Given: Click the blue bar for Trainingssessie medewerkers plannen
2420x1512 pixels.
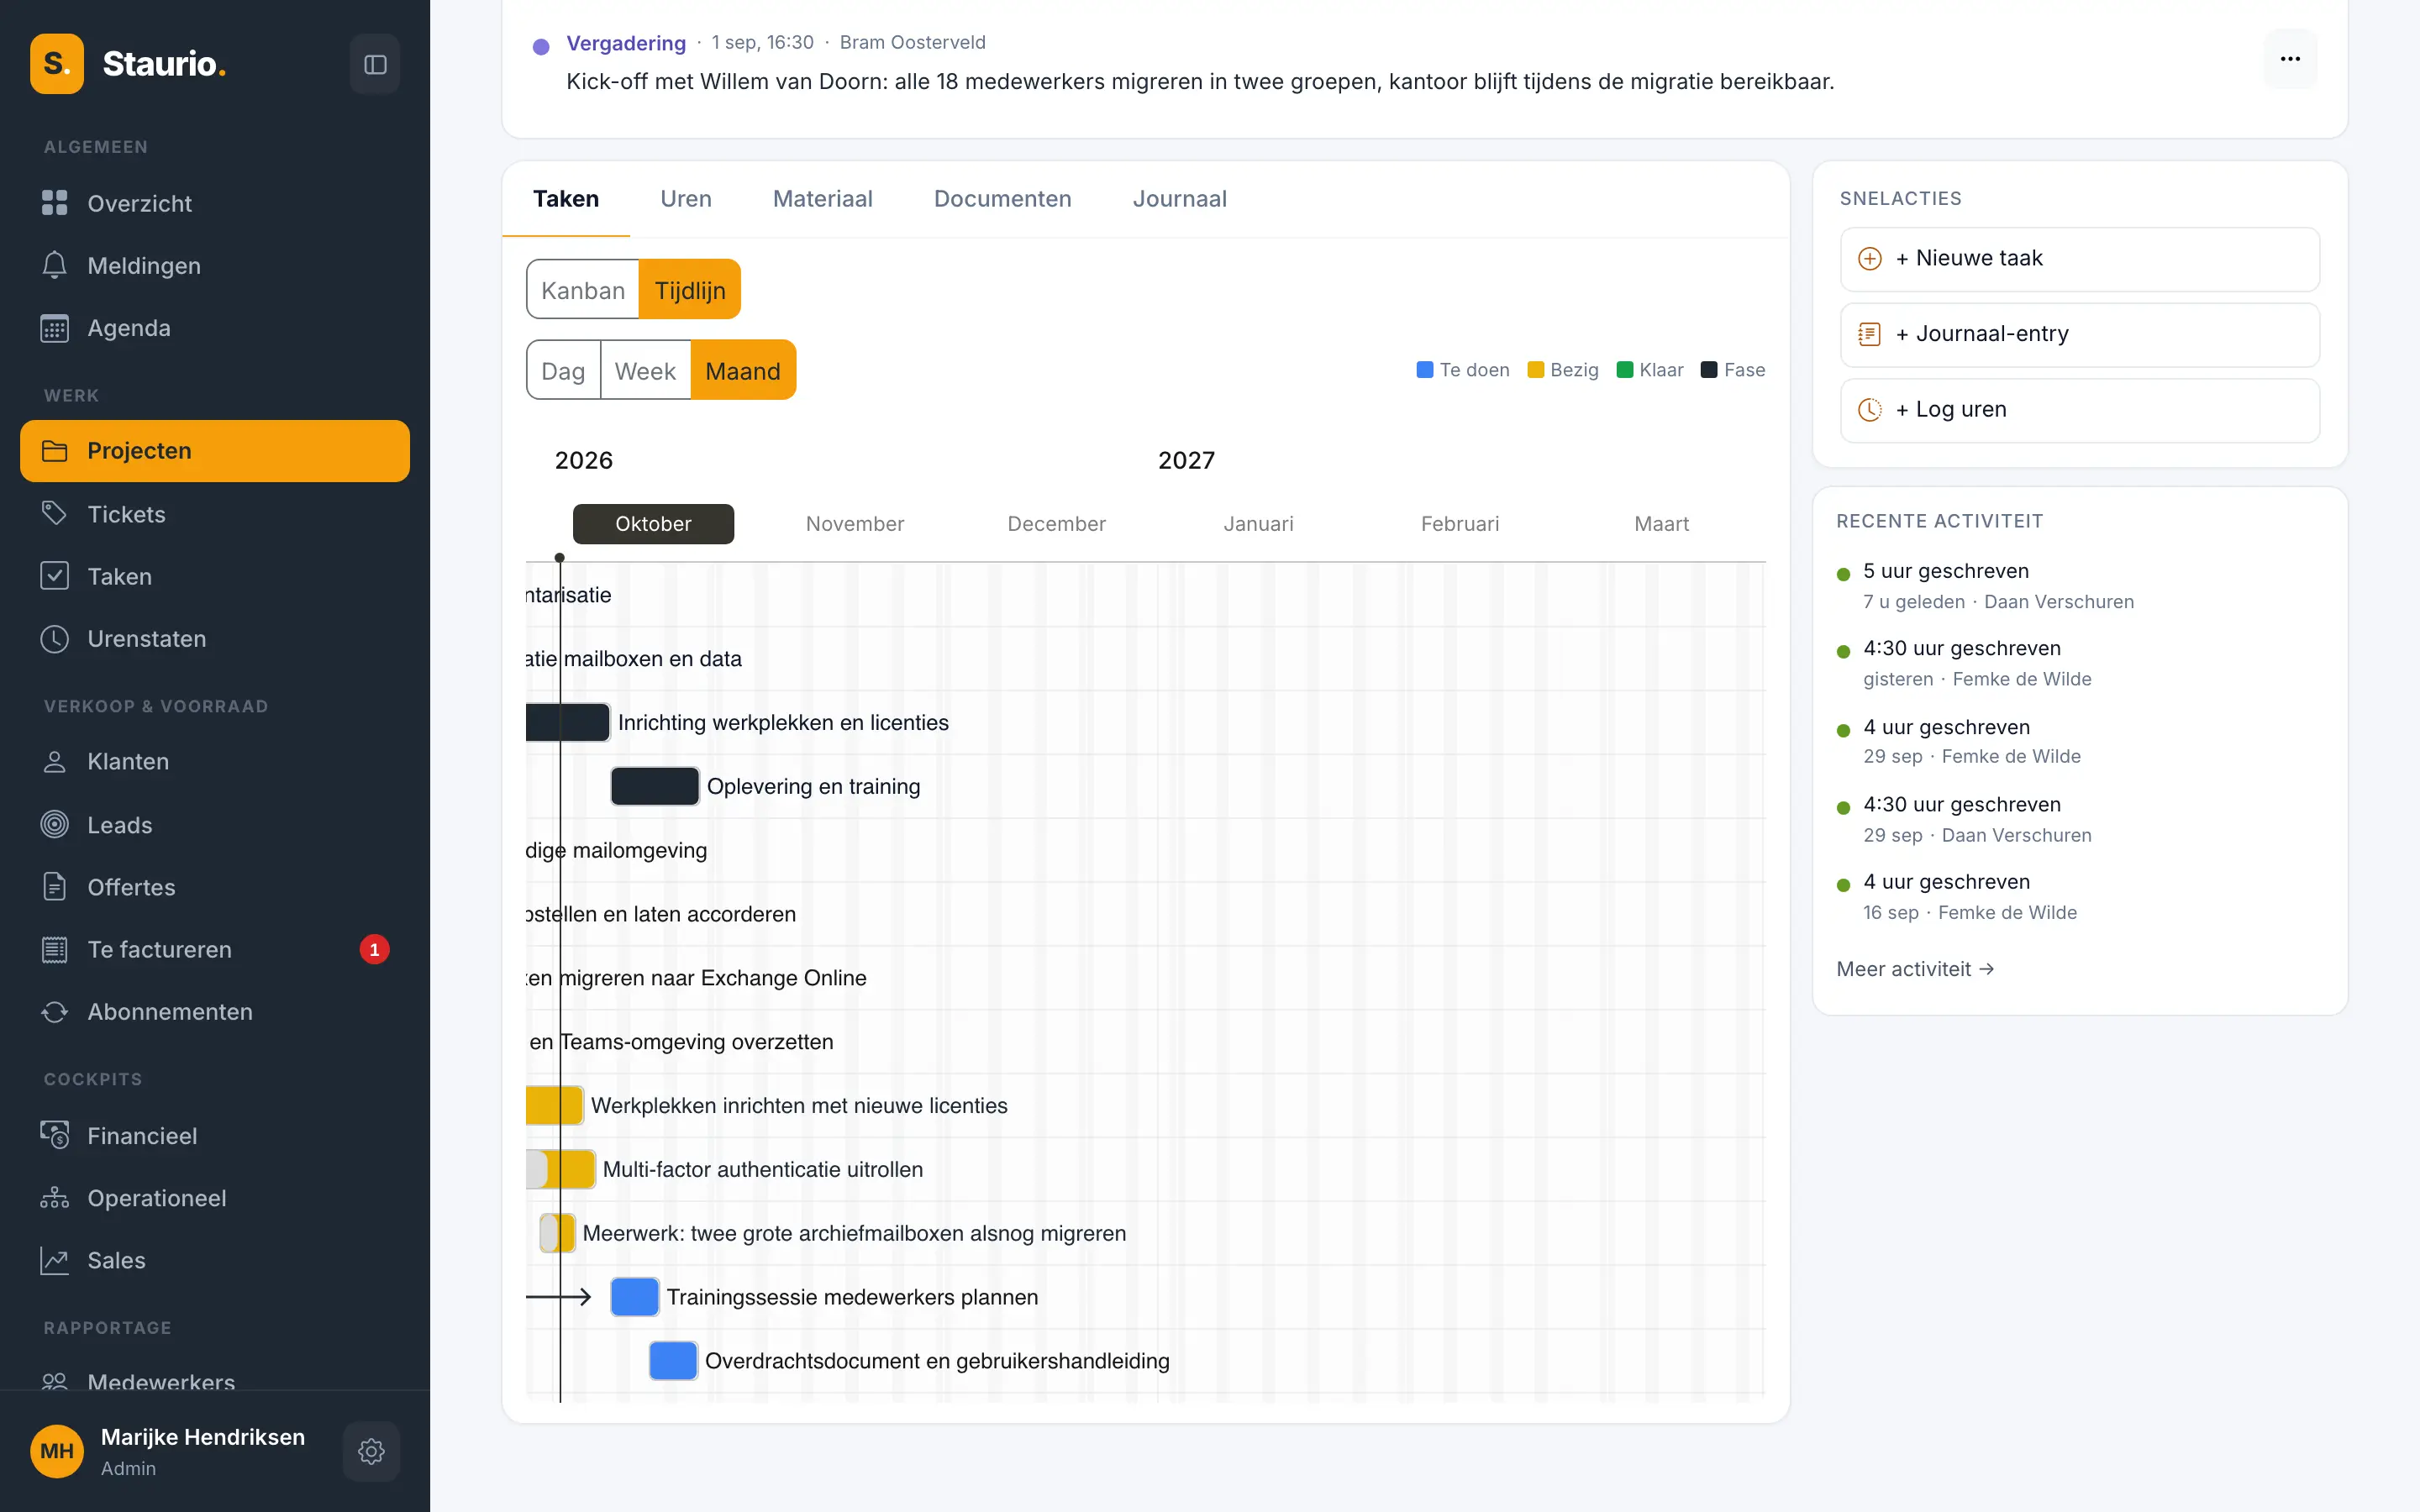Looking at the screenshot, I should (635, 1297).
